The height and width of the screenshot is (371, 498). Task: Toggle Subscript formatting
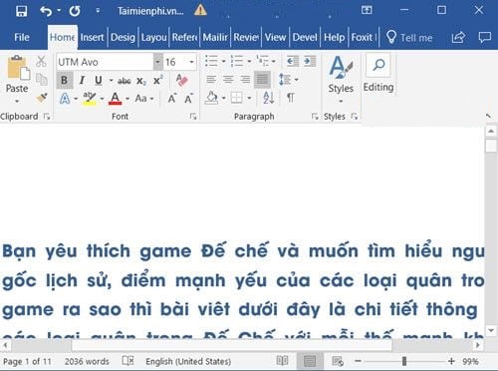141,81
